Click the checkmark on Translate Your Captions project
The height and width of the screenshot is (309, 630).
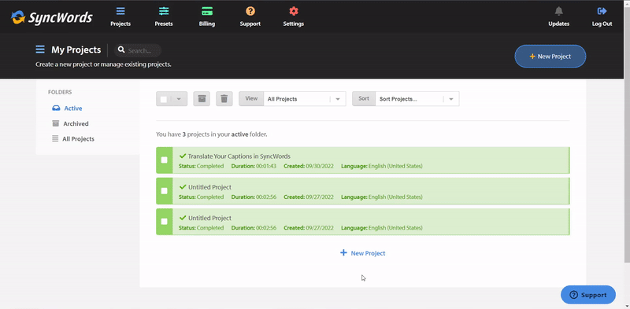coord(183,156)
